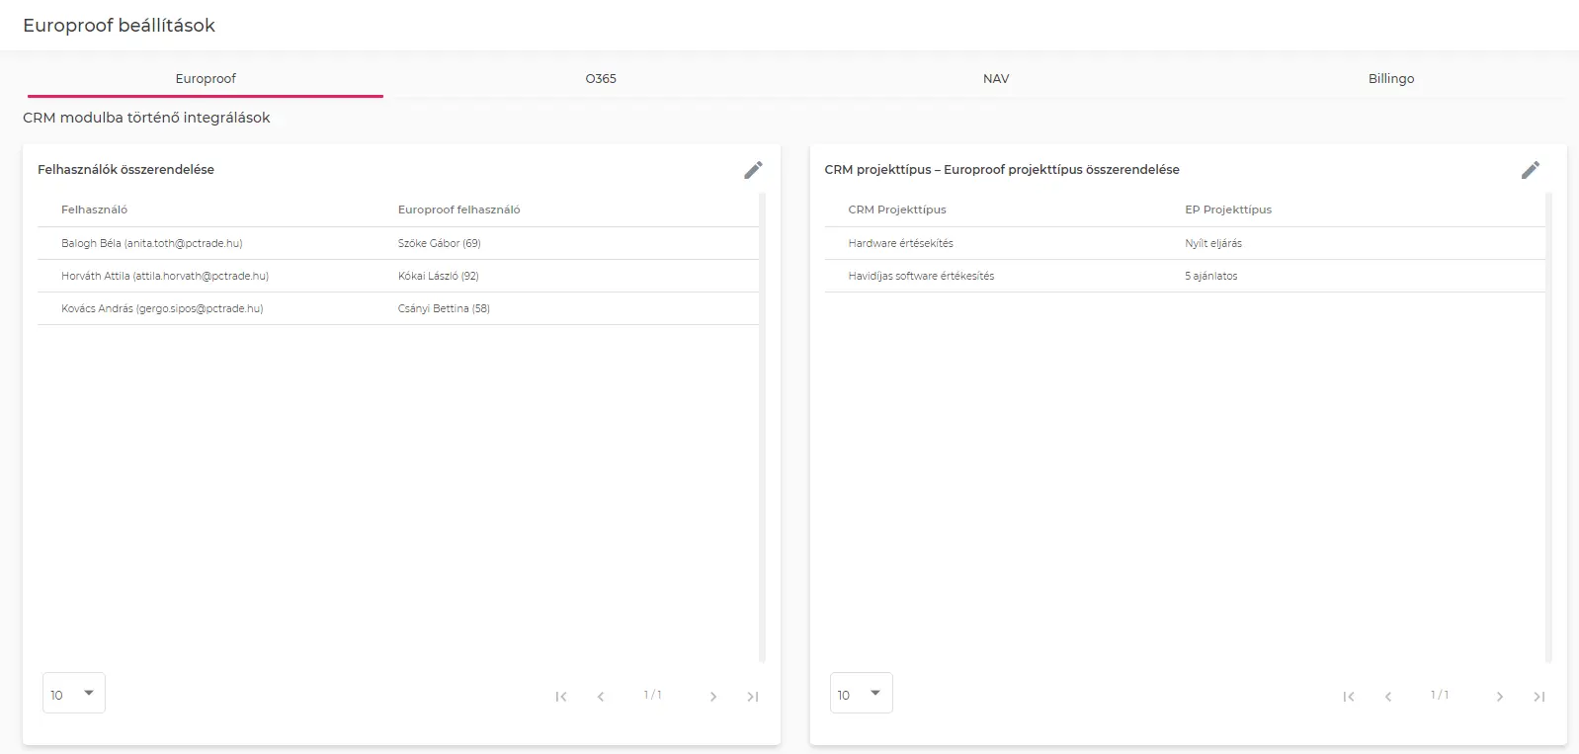Edit the CRM projekttípus mapping table
Image resolution: width=1579 pixels, height=754 pixels.
pos(1530,170)
